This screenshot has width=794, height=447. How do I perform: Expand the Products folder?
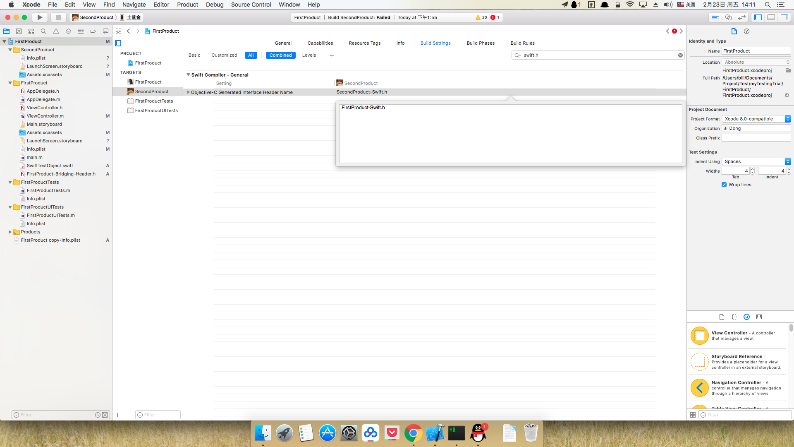10,232
